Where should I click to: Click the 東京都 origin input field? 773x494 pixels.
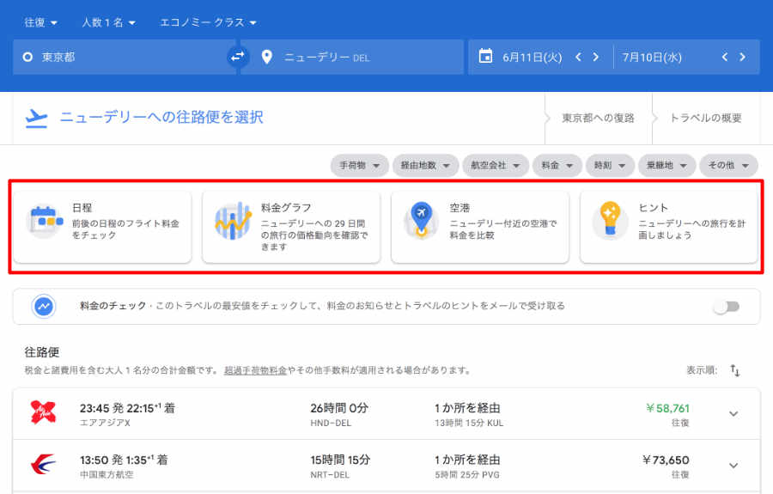[x=125, y=58]
